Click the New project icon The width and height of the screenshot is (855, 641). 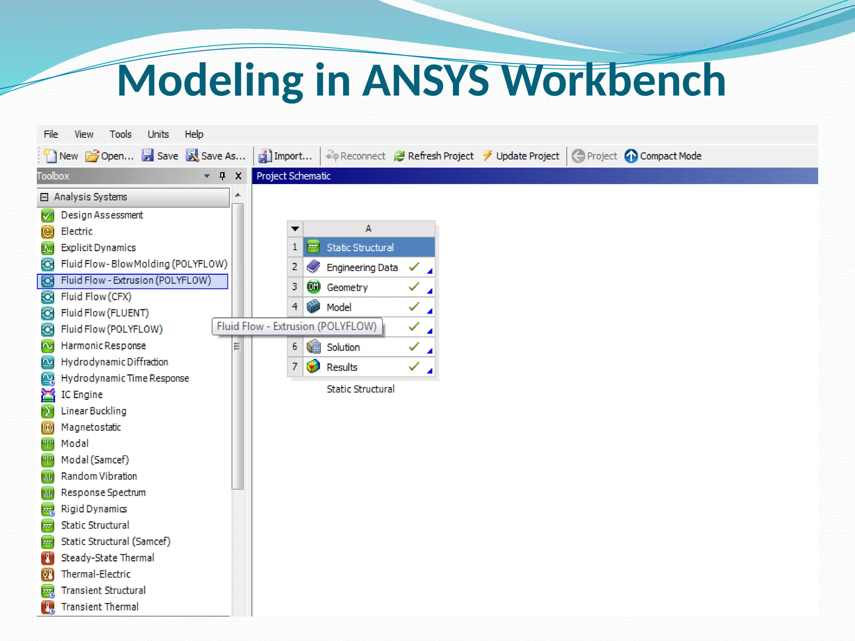click(50, 156)
